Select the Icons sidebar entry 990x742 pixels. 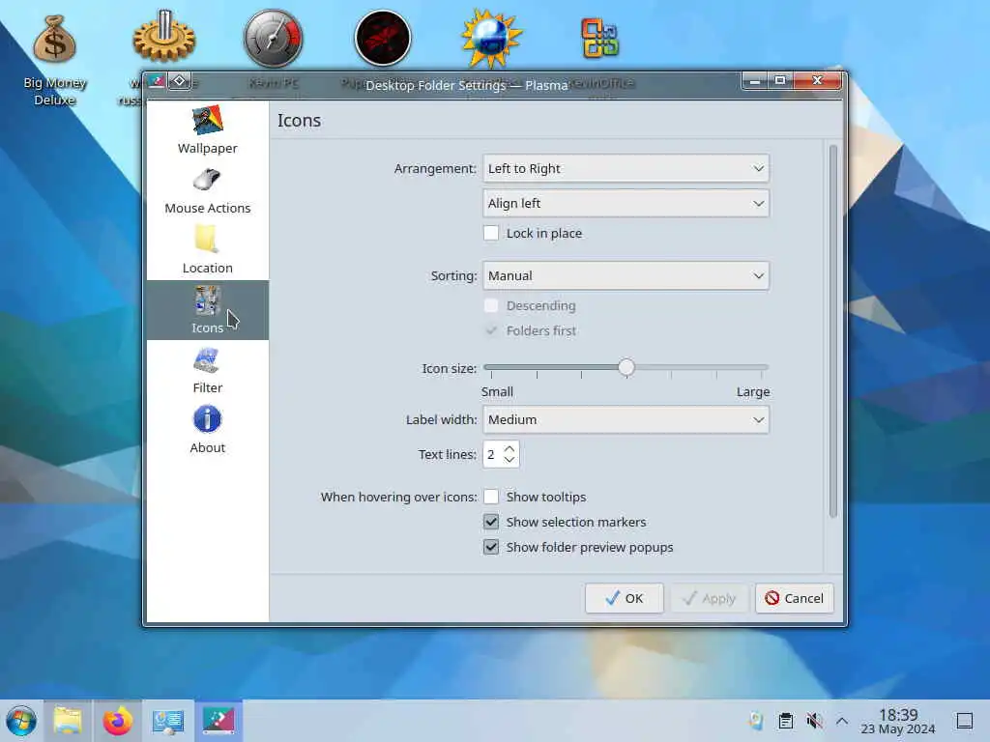207,310
